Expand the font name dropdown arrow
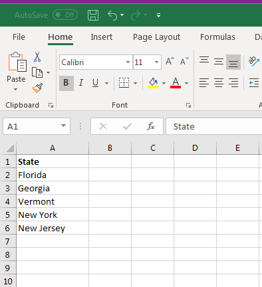This screenshot has width=262, height=287. [x=128, y=62]
